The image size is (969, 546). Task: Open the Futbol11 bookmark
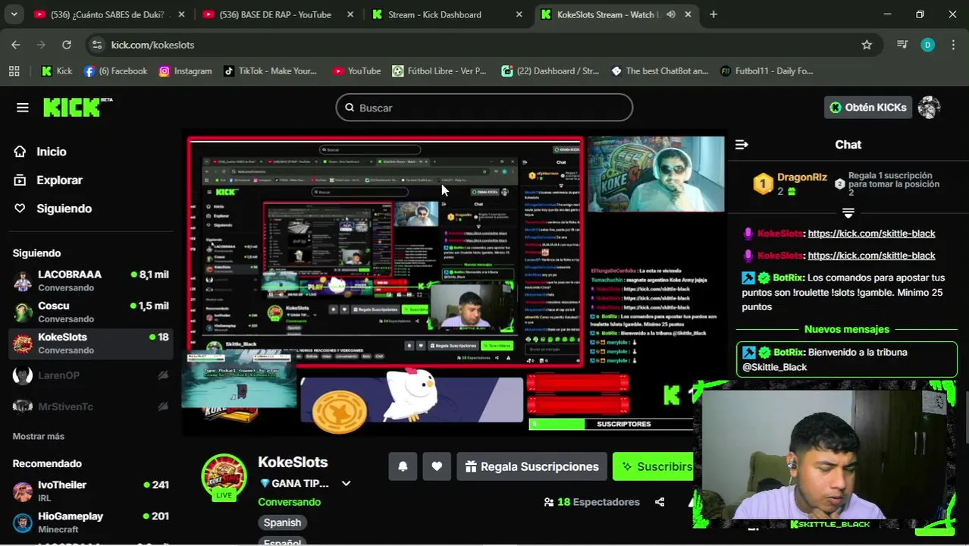pyautogui.click(x=767, y=71)
